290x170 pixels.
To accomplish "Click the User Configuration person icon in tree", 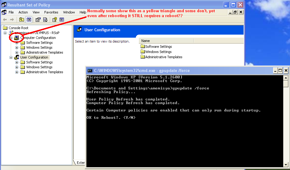I will click(17, 57).
